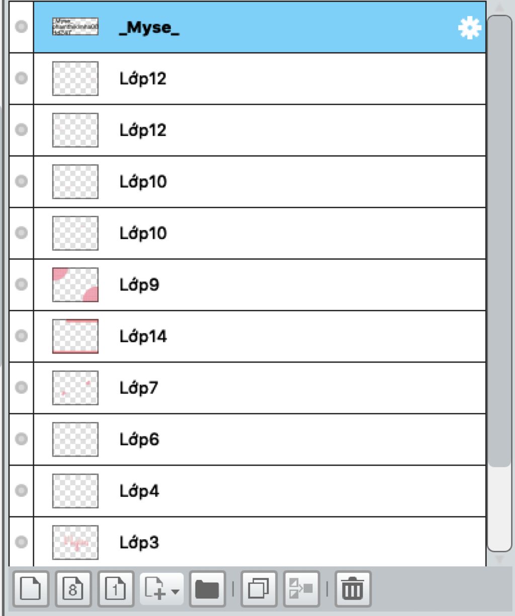Delete the selected layer with trash icon
Viewport: 515px width, 616px height.
pyautogui.click(x=353, y=589)
